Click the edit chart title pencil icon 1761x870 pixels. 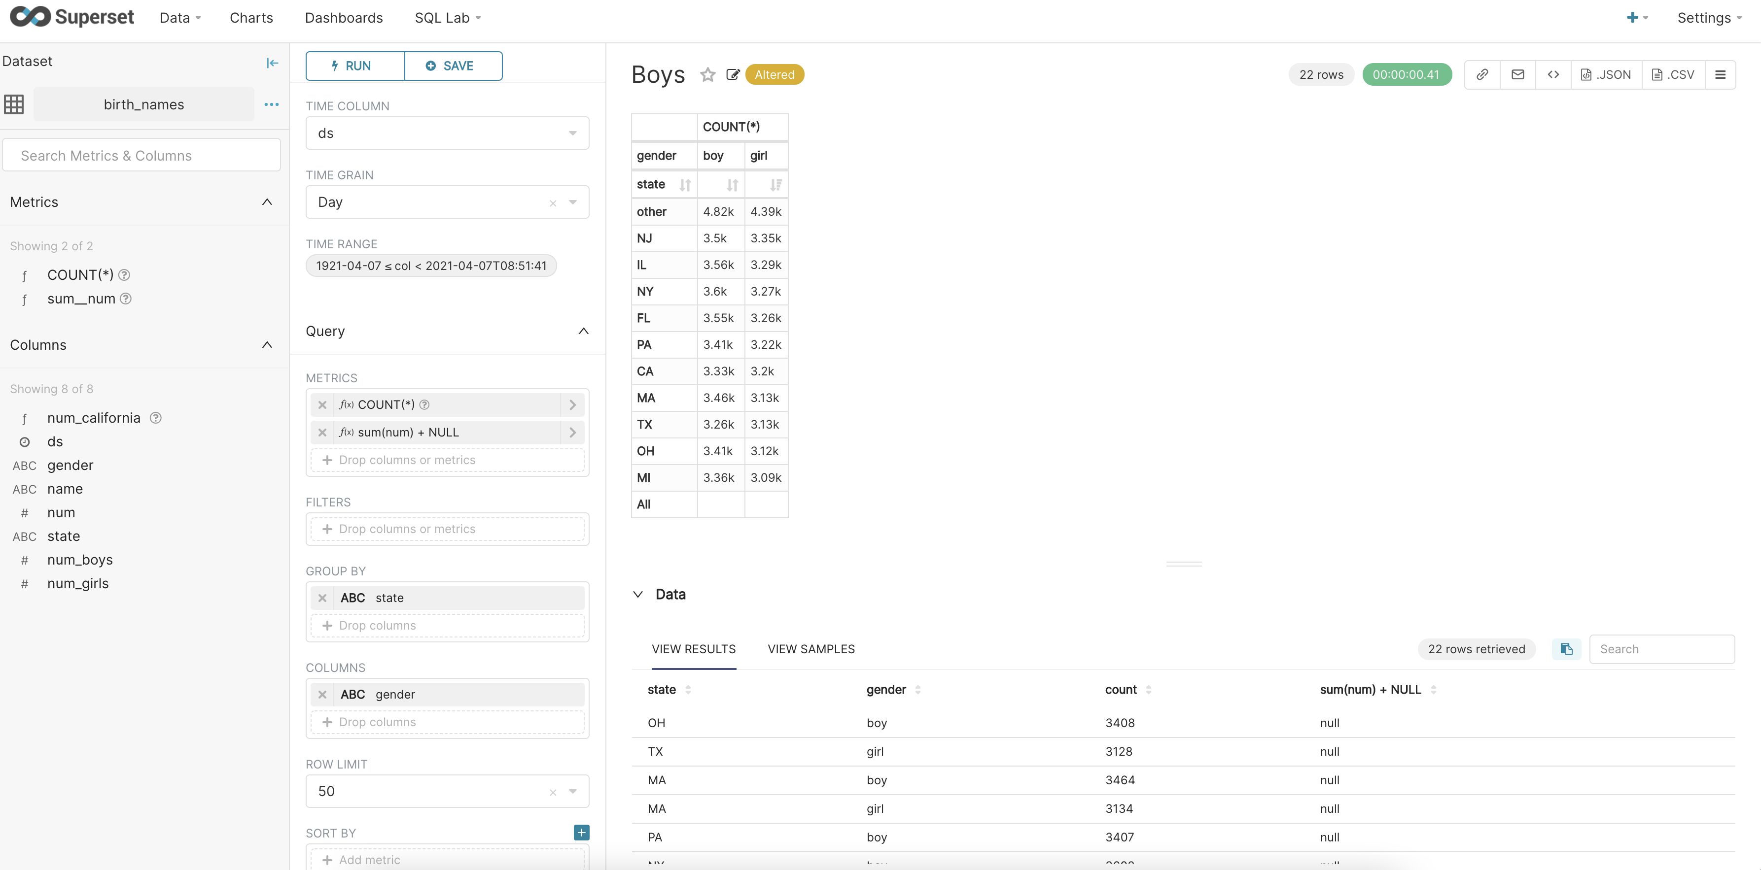coord(733,74)
